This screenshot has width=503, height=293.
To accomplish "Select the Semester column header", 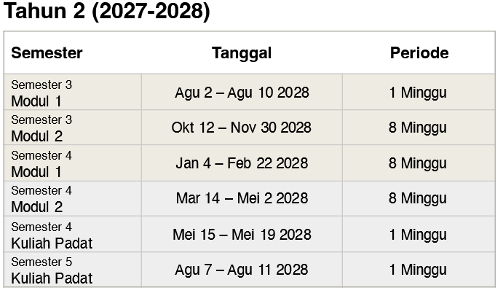I will [47, 52].
